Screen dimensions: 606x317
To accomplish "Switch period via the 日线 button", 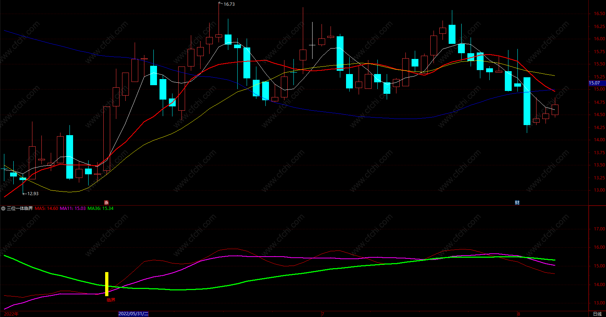I will click(597, 314).
